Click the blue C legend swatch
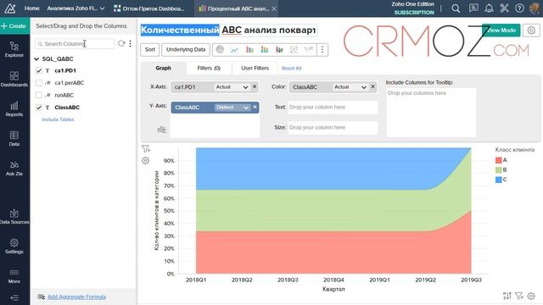The width and height of the screenshot is (543, 305). click(x=499, y=180)
